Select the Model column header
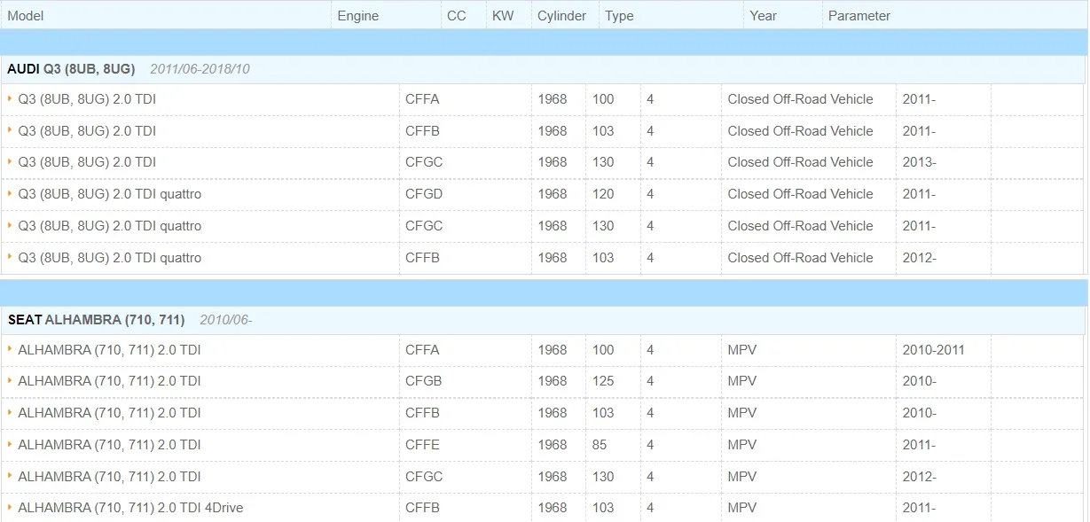The width and height of the screenshot is (1090, 522). pos(26,16)
